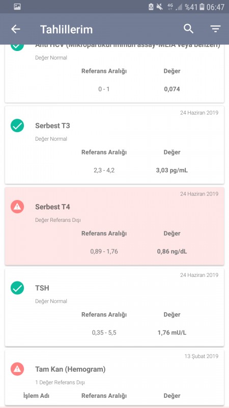
Task: Tap the red warning icon beside Serbest T4
Action: coord(17,207)
